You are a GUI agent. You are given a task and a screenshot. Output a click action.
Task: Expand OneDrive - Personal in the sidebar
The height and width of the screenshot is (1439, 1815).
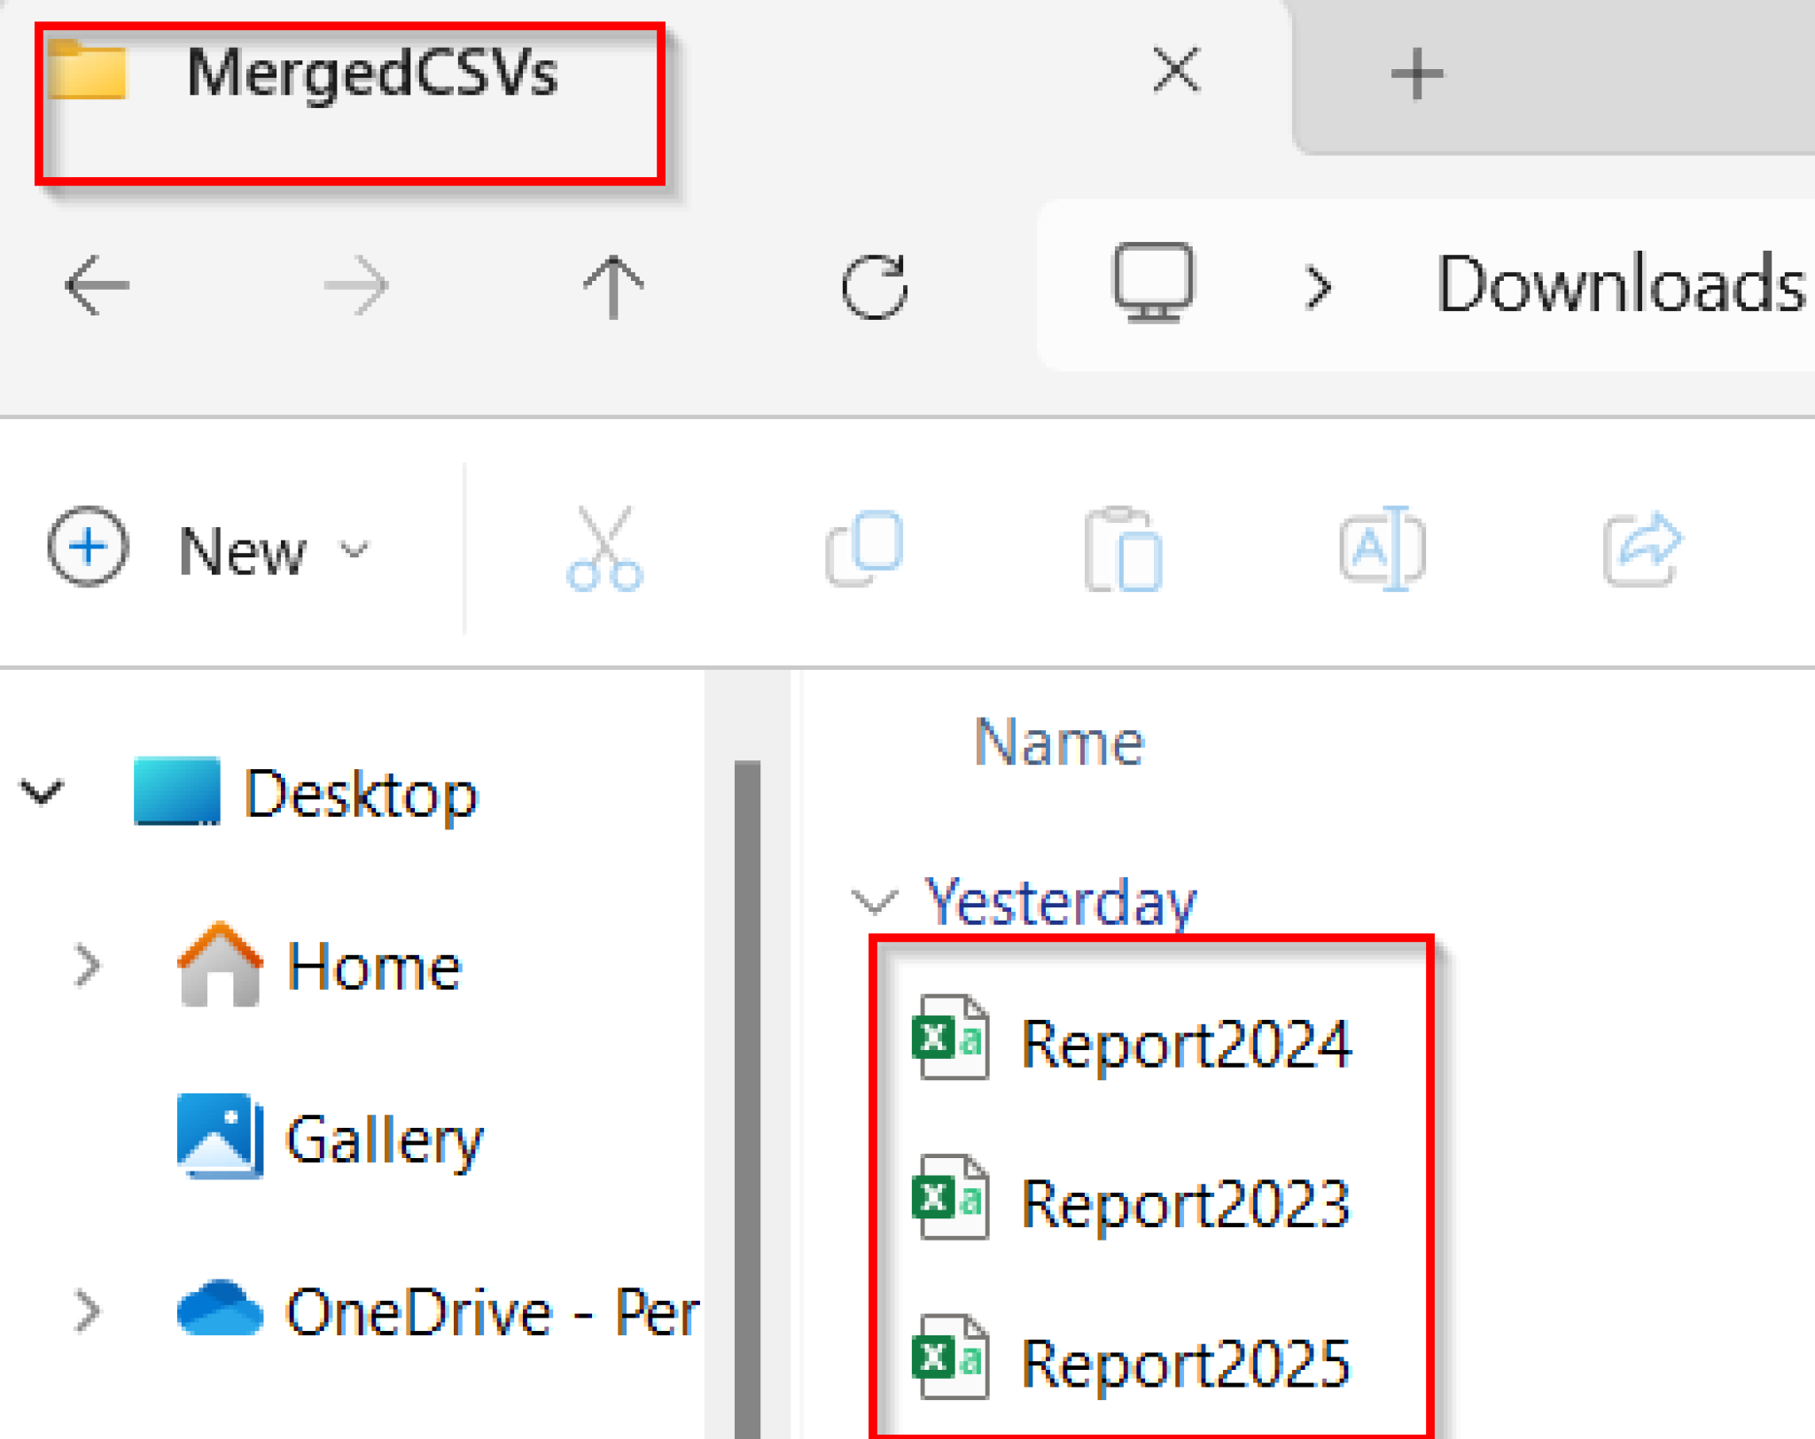(86, 1310)
